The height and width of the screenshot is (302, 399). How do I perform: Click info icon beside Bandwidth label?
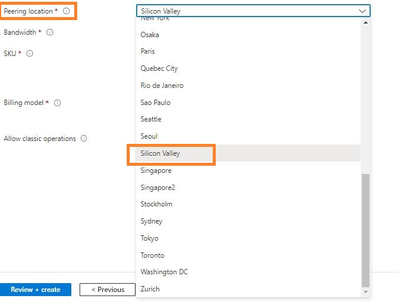pyautogui.click(x=50, y=32)
